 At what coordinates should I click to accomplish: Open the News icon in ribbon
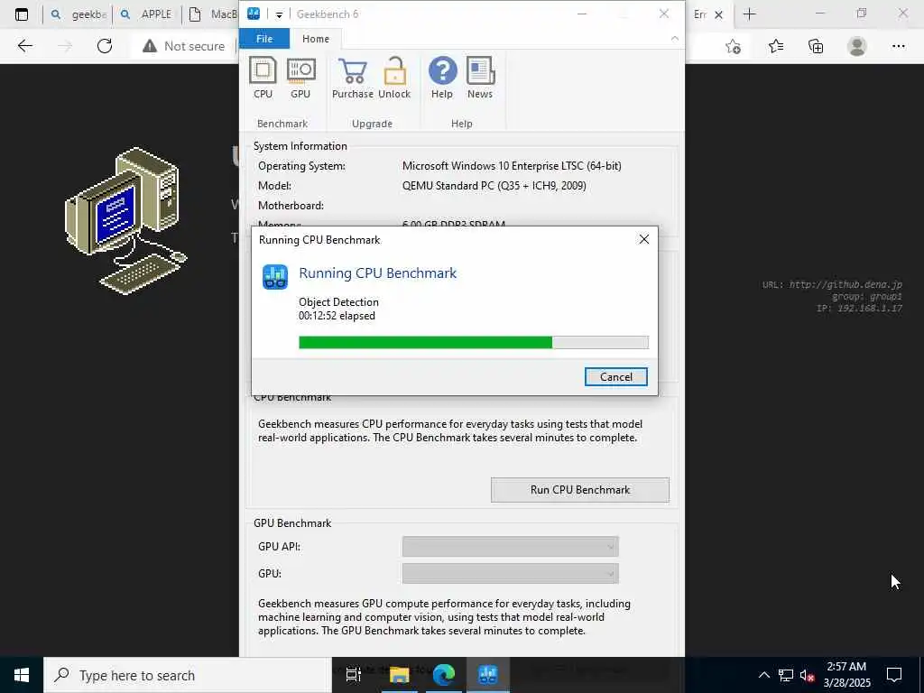[480, 78]
